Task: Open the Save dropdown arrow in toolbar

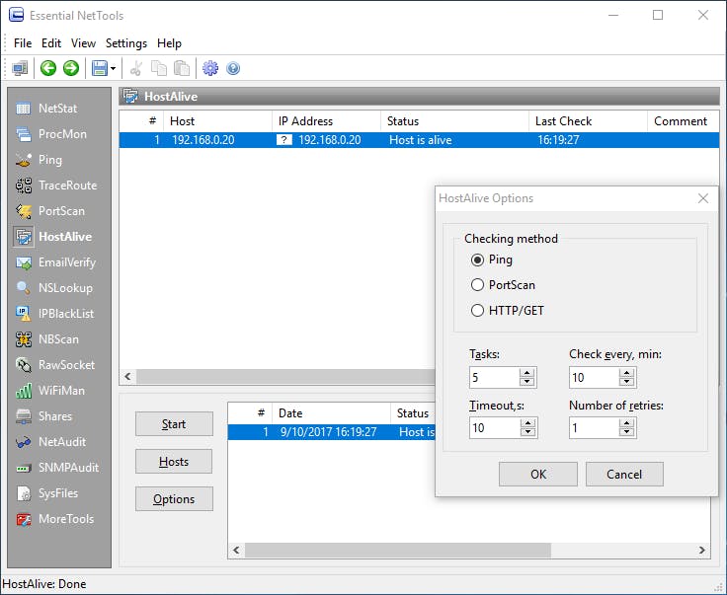Action: pos(113,69)
